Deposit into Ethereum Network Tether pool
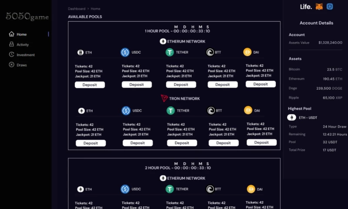This screenshot has height=209, width=348. tap(181, 85)
